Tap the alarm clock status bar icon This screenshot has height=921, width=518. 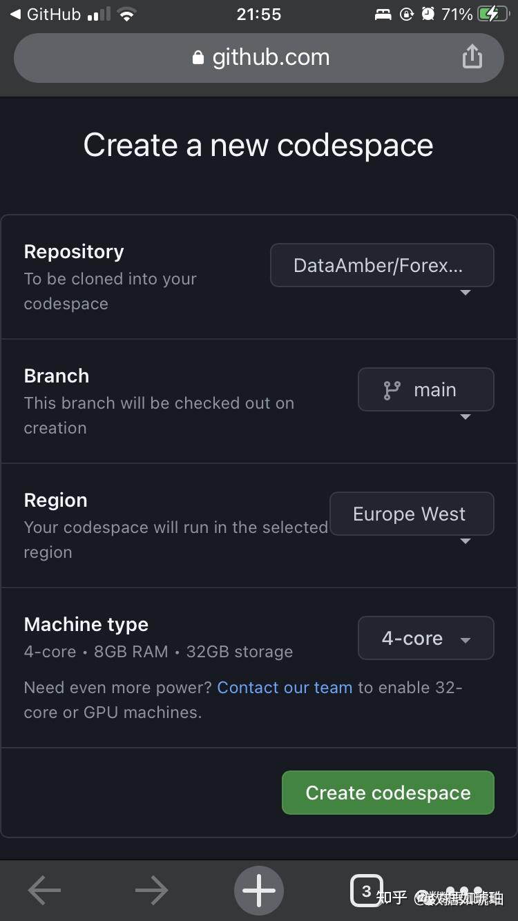coord(427,14)
